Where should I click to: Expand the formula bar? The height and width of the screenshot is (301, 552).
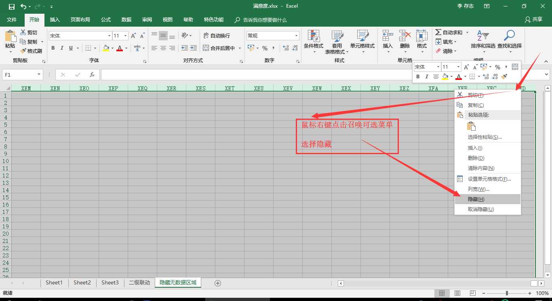[x=547, y=75]
